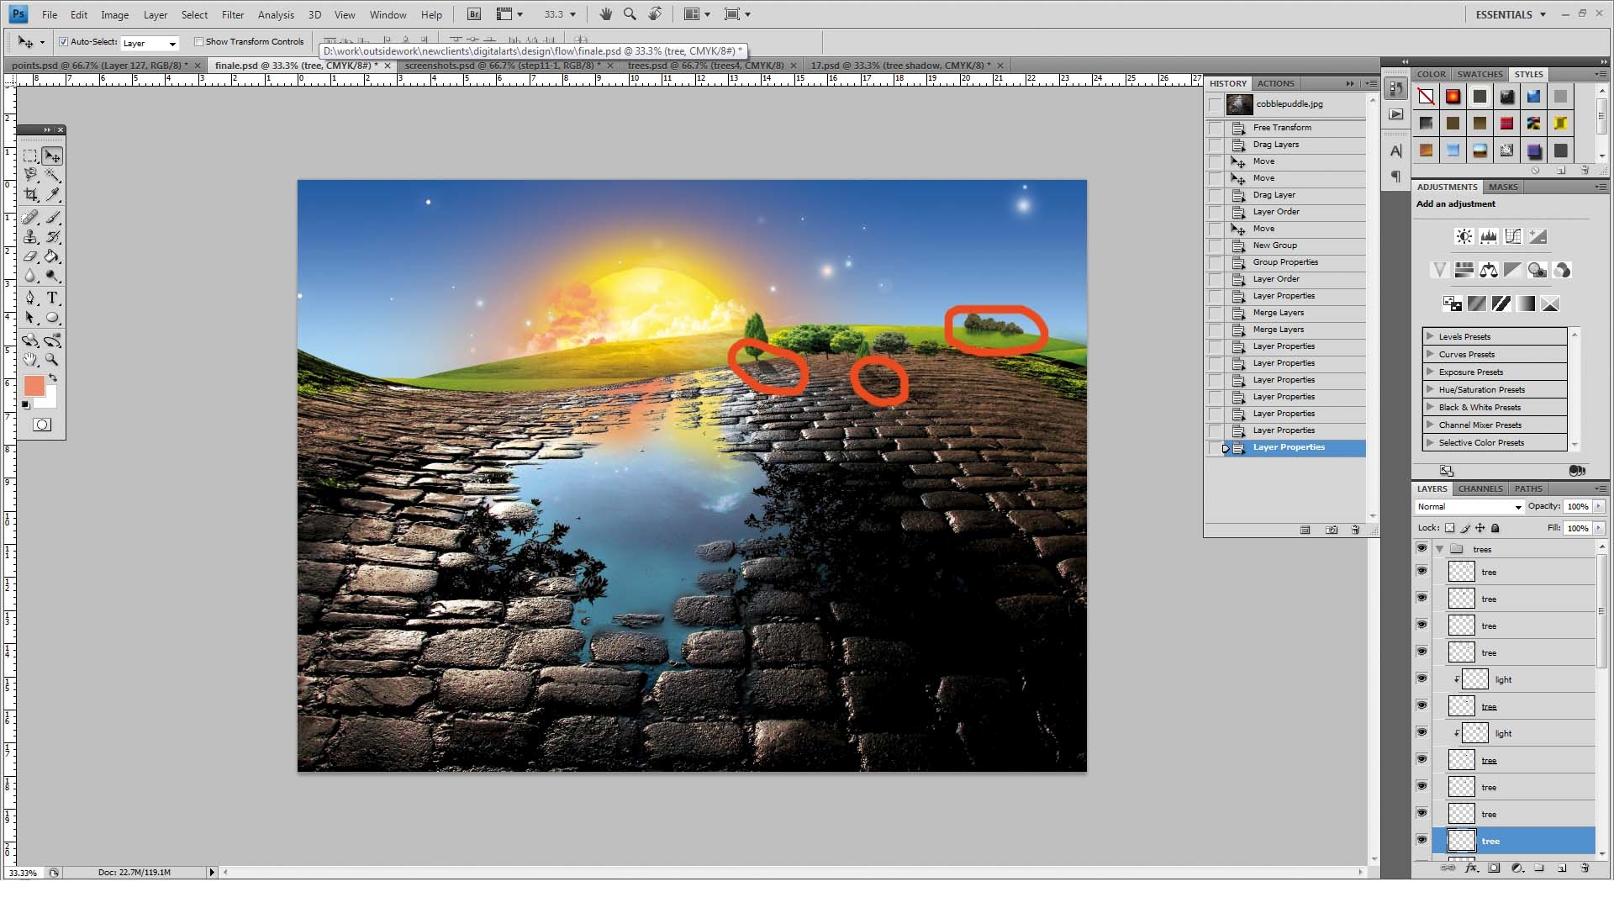Select the Rectangular Marquee tool
The image size is (1614, 908).
[x=31, y=156]
